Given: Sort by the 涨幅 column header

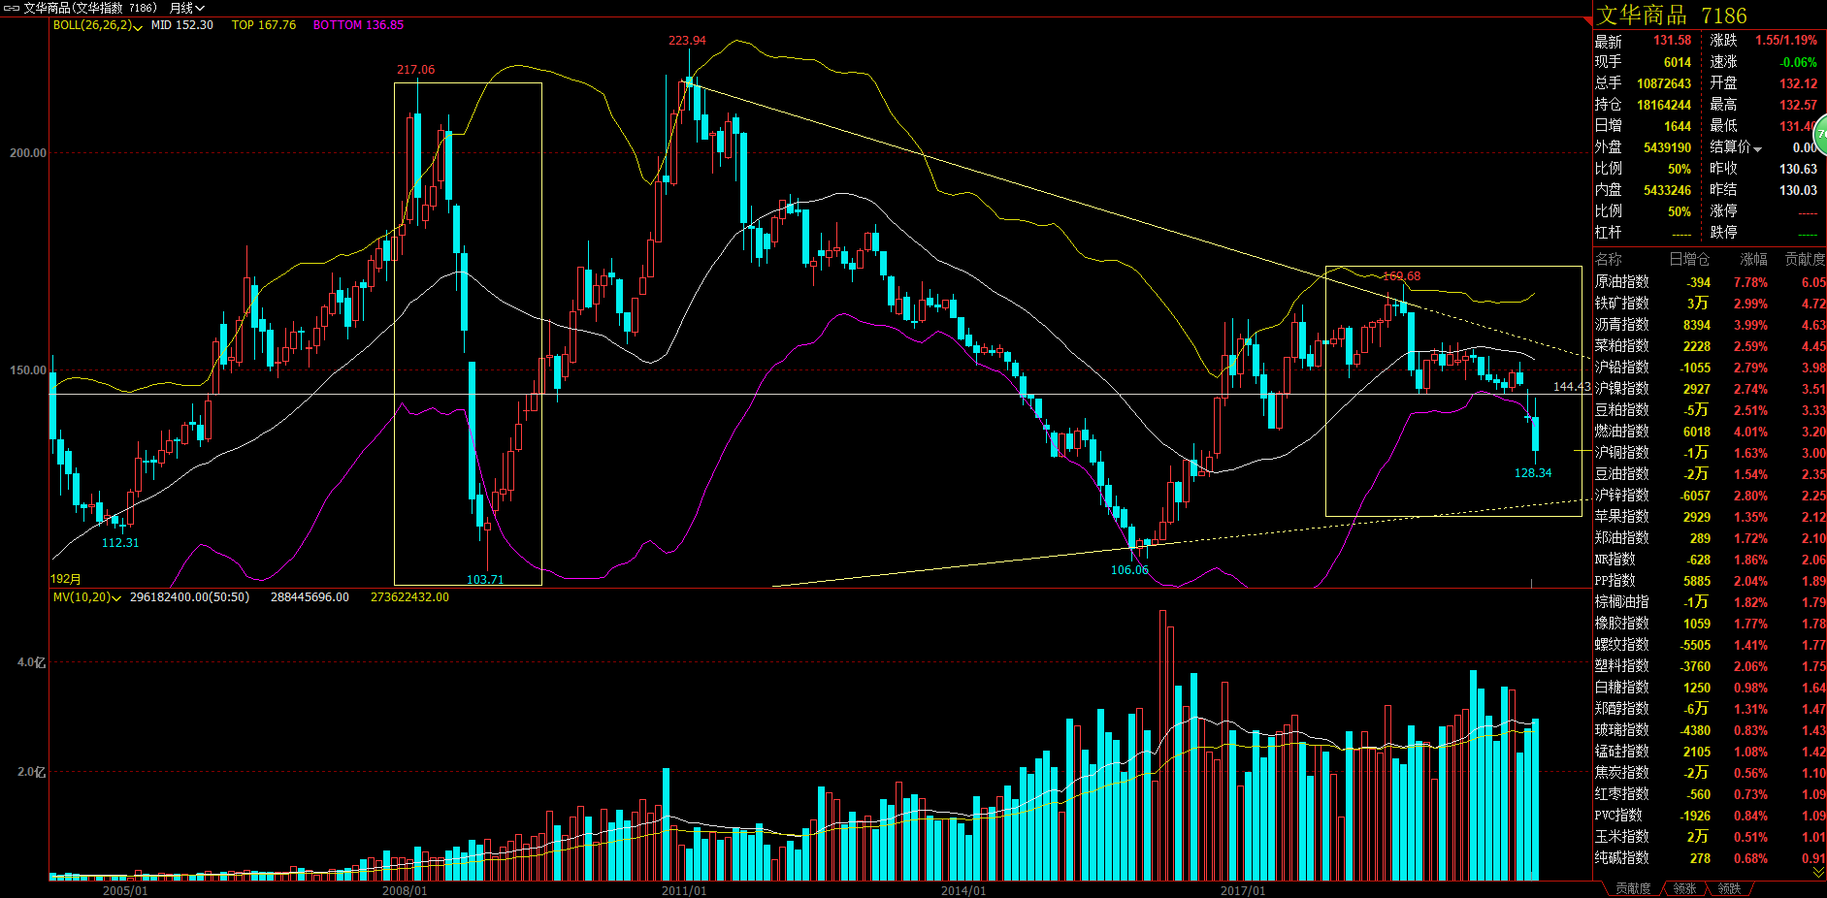Looking at the screenshot, I should (1753, 259).
